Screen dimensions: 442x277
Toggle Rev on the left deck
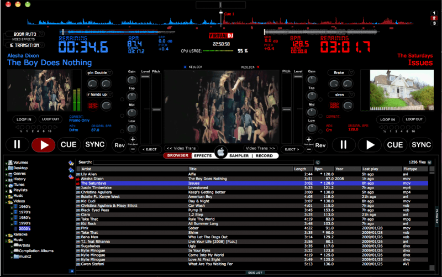coord(119,145)
